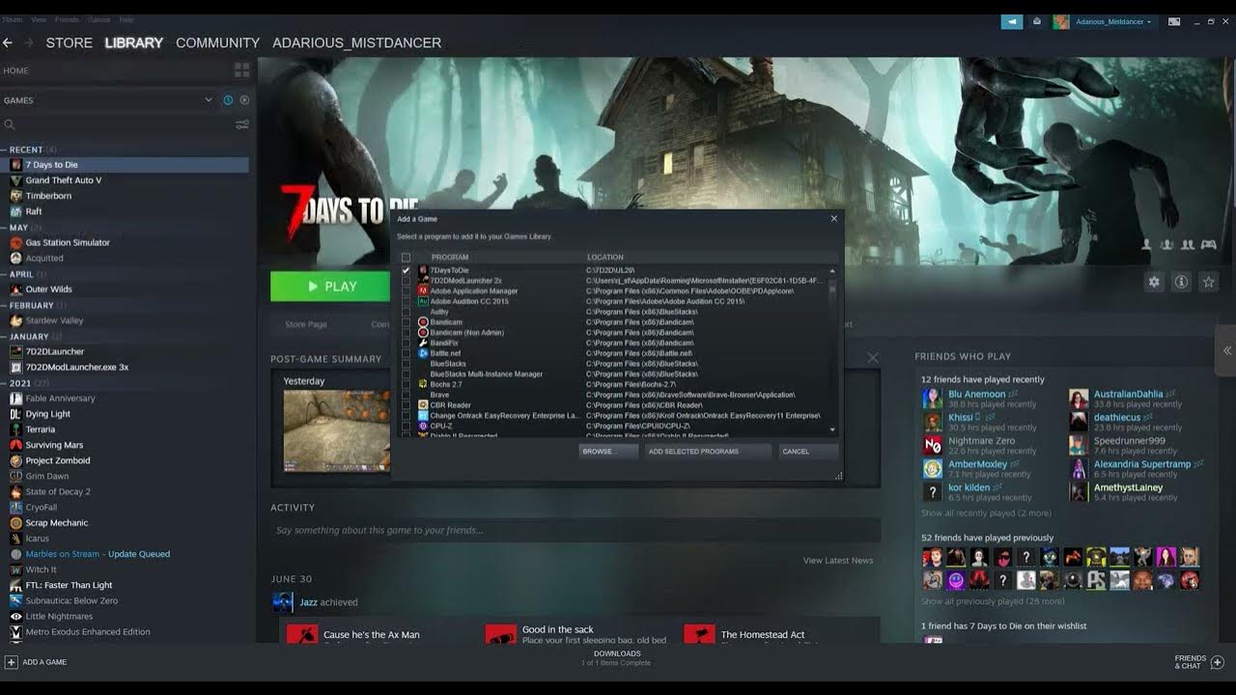Click Battle.net icon in Add a Game list
This screenshot has height=695, width=1236.
[423, 353]
